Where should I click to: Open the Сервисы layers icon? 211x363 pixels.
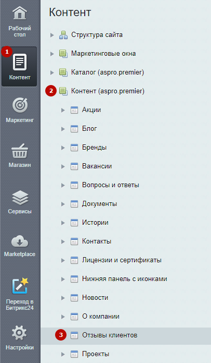click(20, 198)
